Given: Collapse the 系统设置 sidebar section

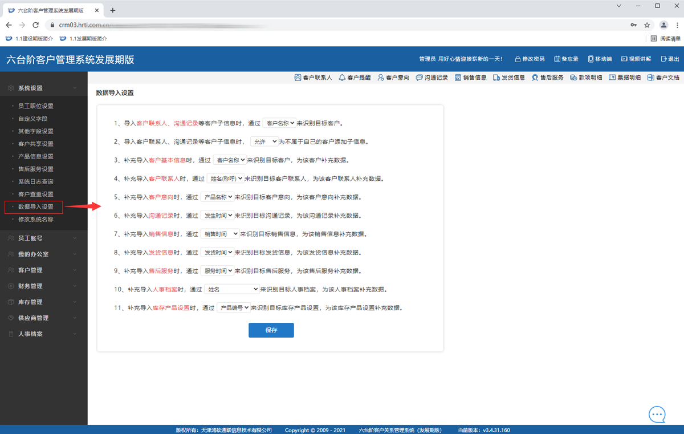Looking at the screenshot, I should click(44, 88).
